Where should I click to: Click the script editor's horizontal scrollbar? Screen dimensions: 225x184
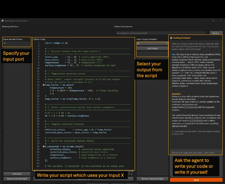click(83, 171)
